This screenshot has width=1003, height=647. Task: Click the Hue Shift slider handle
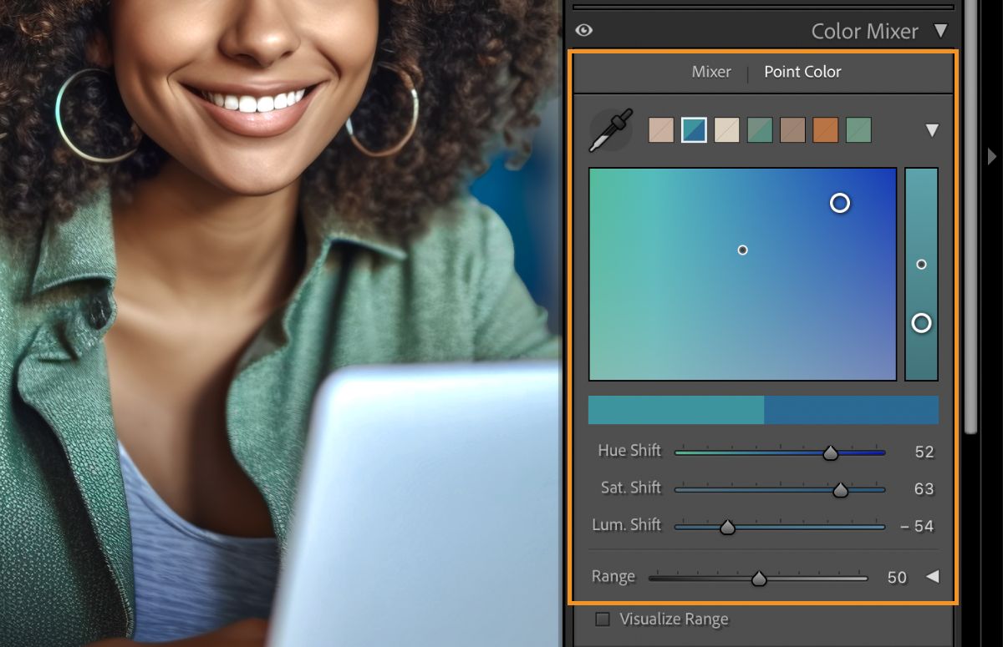[x=832, y=452]
